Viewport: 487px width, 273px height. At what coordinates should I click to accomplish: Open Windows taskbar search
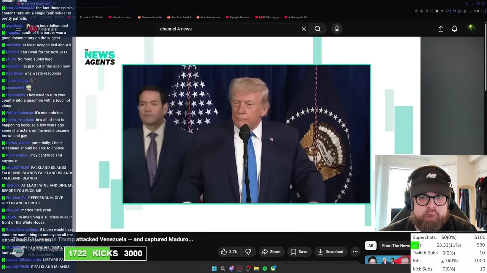(223, 268)
